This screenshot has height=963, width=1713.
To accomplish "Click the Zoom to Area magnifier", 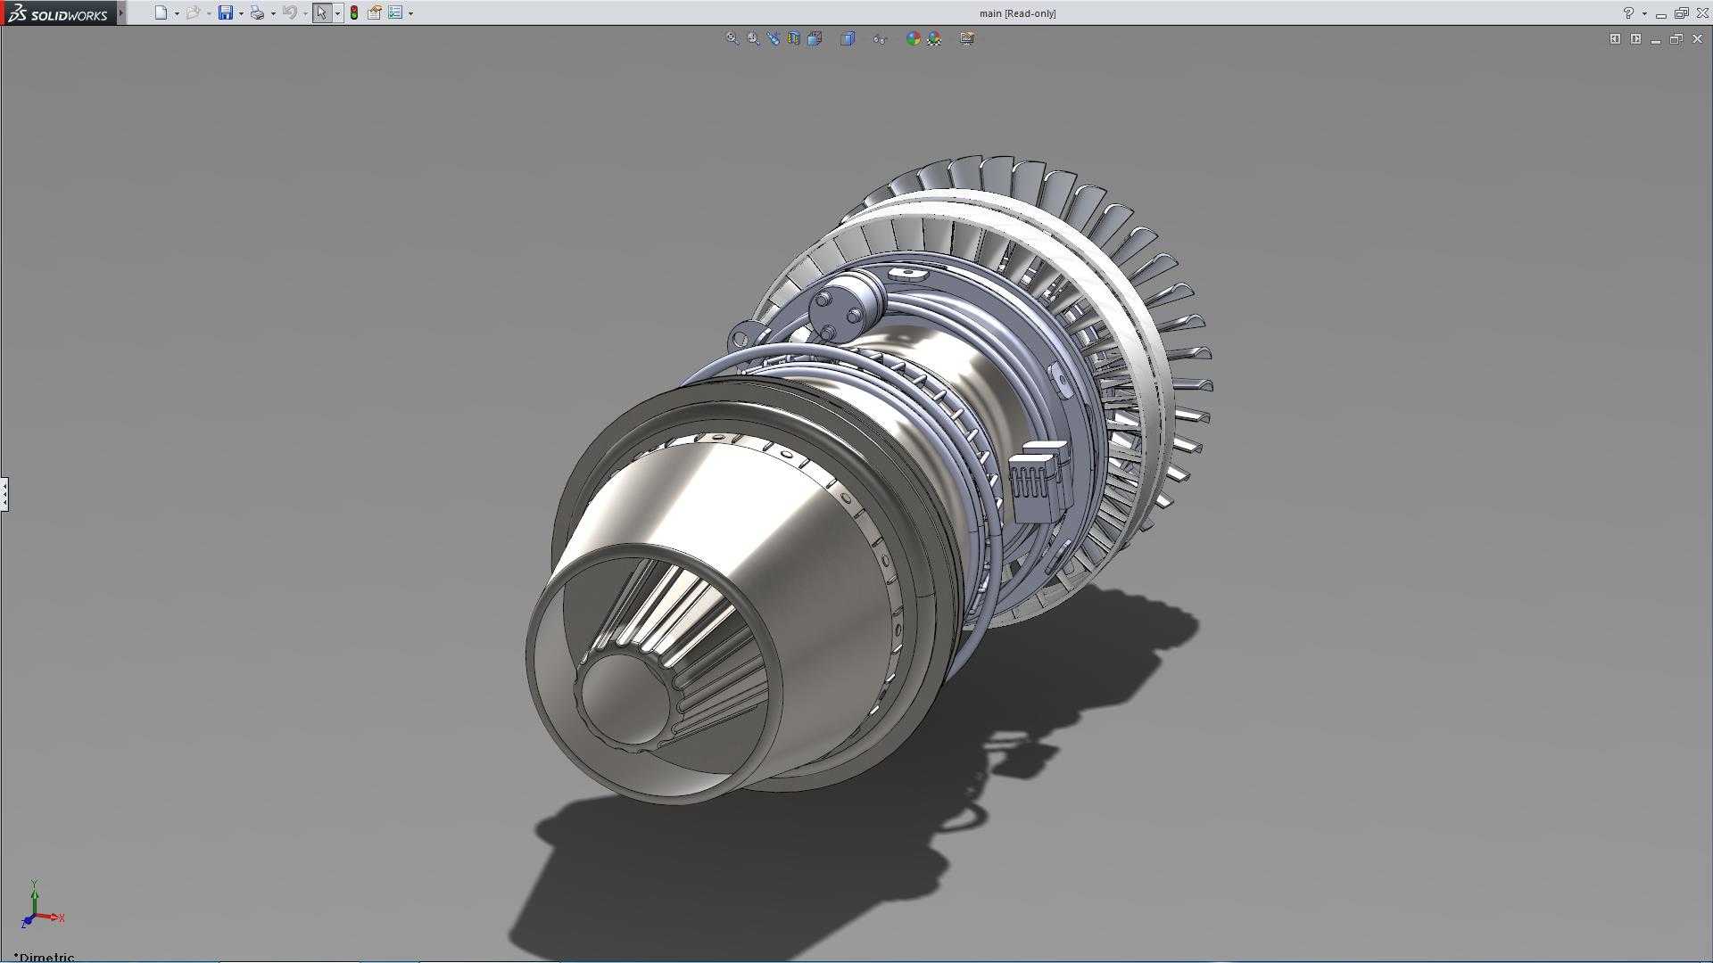I will (753, 38).
